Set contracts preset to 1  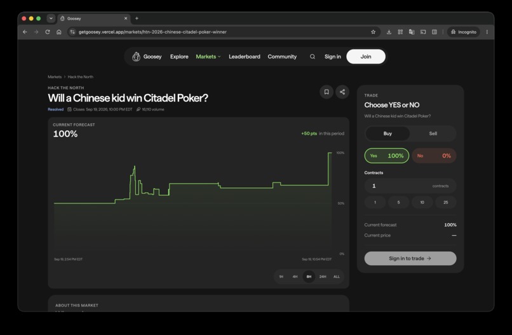tap(375, 202)
